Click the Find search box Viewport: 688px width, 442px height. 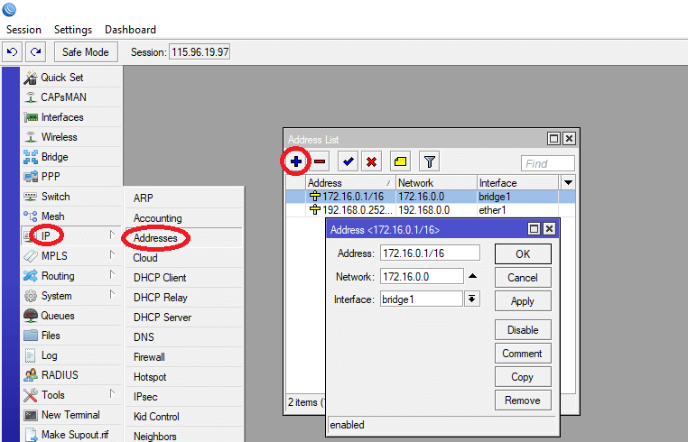coord(547,163)
